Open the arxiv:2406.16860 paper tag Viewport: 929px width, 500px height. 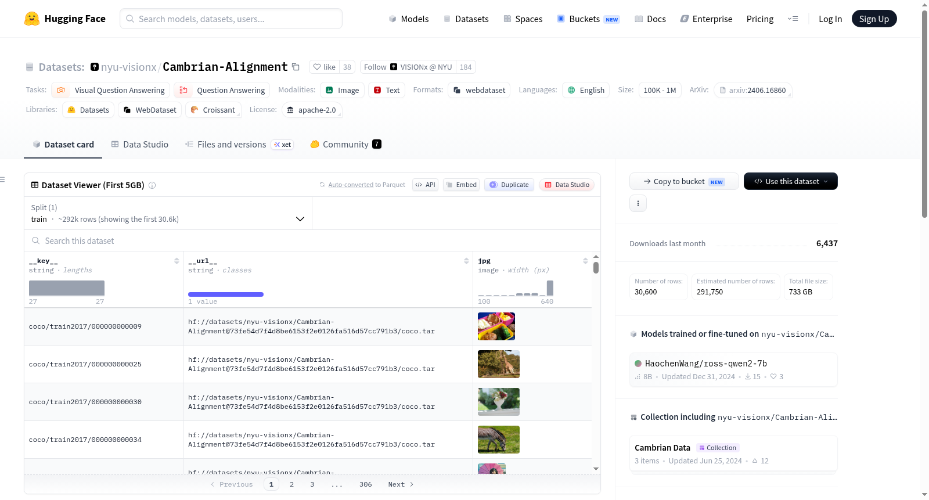click(752, 90)
